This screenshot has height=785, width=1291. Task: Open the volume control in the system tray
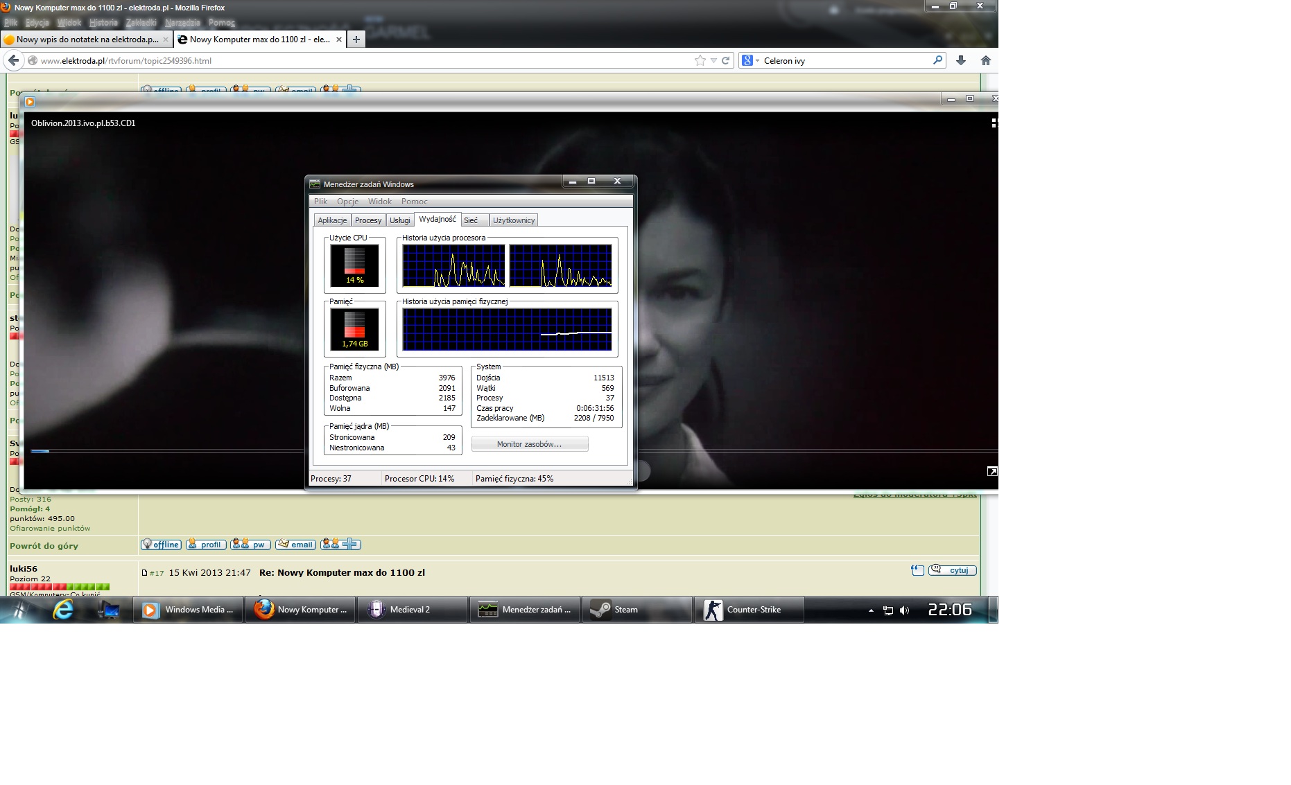[904, 610]
